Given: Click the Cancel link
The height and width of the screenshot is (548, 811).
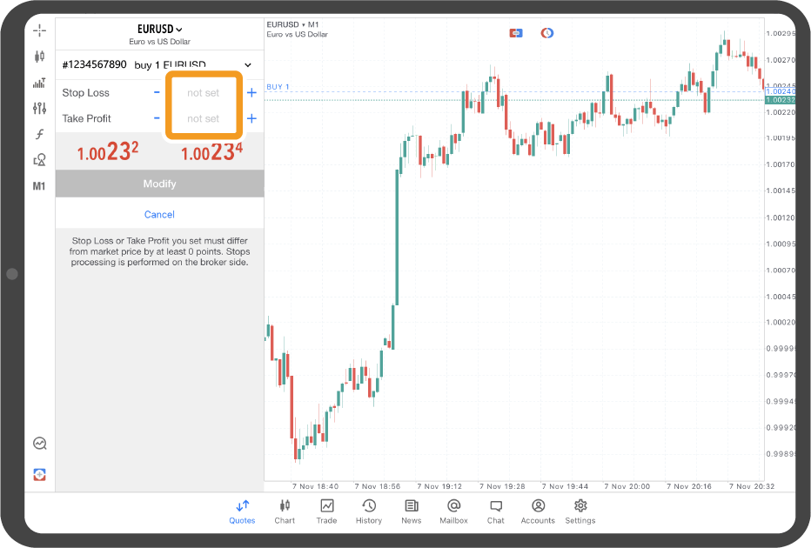Looking at the screenshot, I should coord(159,214).
